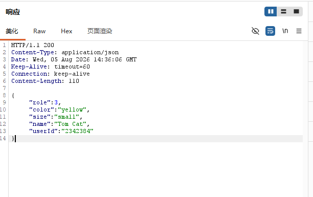Click the HTTP/1.1 200 status line
The image size is (313, 197).
click(x=33, y=45)
